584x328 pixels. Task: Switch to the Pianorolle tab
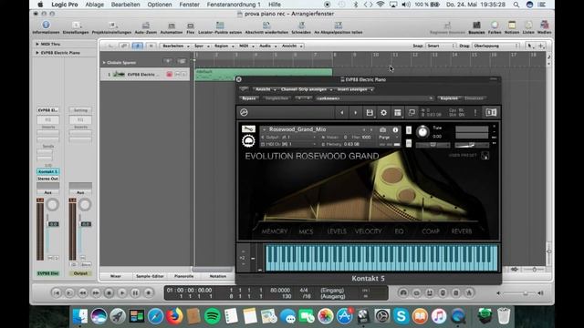click(184, 276)
